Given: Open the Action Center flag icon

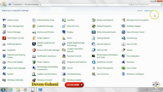Looking at the screenshot, I should click(4, 20).
